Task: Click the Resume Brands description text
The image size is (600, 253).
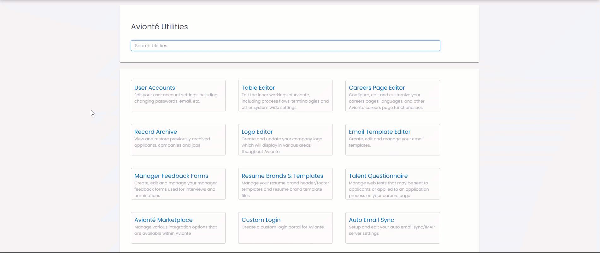Action: click(285, 189)
